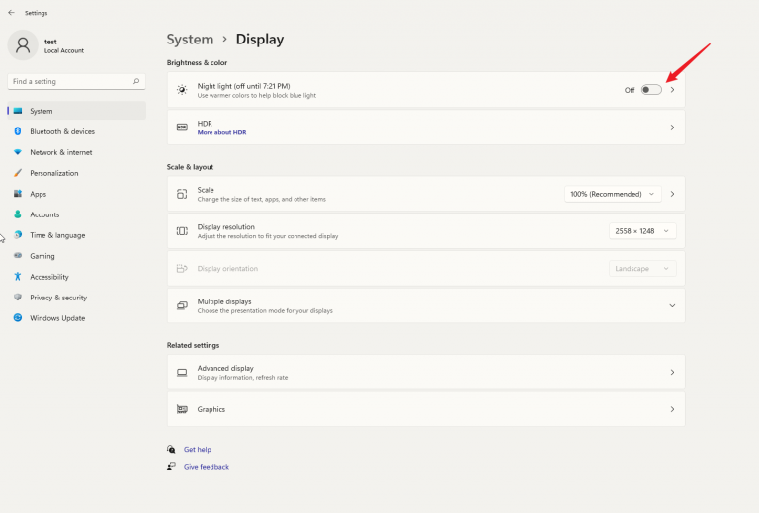Click the Gaming controller icon in sidebar
This screenshot has width=759, height=513.
point(18,256)
